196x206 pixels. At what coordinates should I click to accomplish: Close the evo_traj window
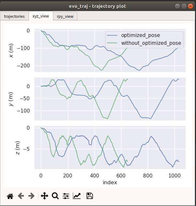191,6
